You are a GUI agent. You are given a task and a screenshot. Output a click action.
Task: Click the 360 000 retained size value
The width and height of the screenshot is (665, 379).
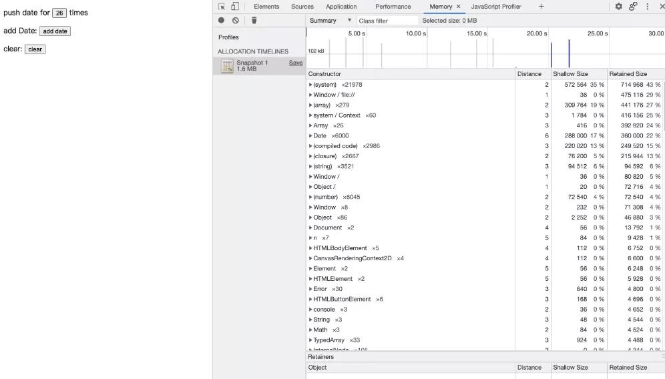[632, 135]
